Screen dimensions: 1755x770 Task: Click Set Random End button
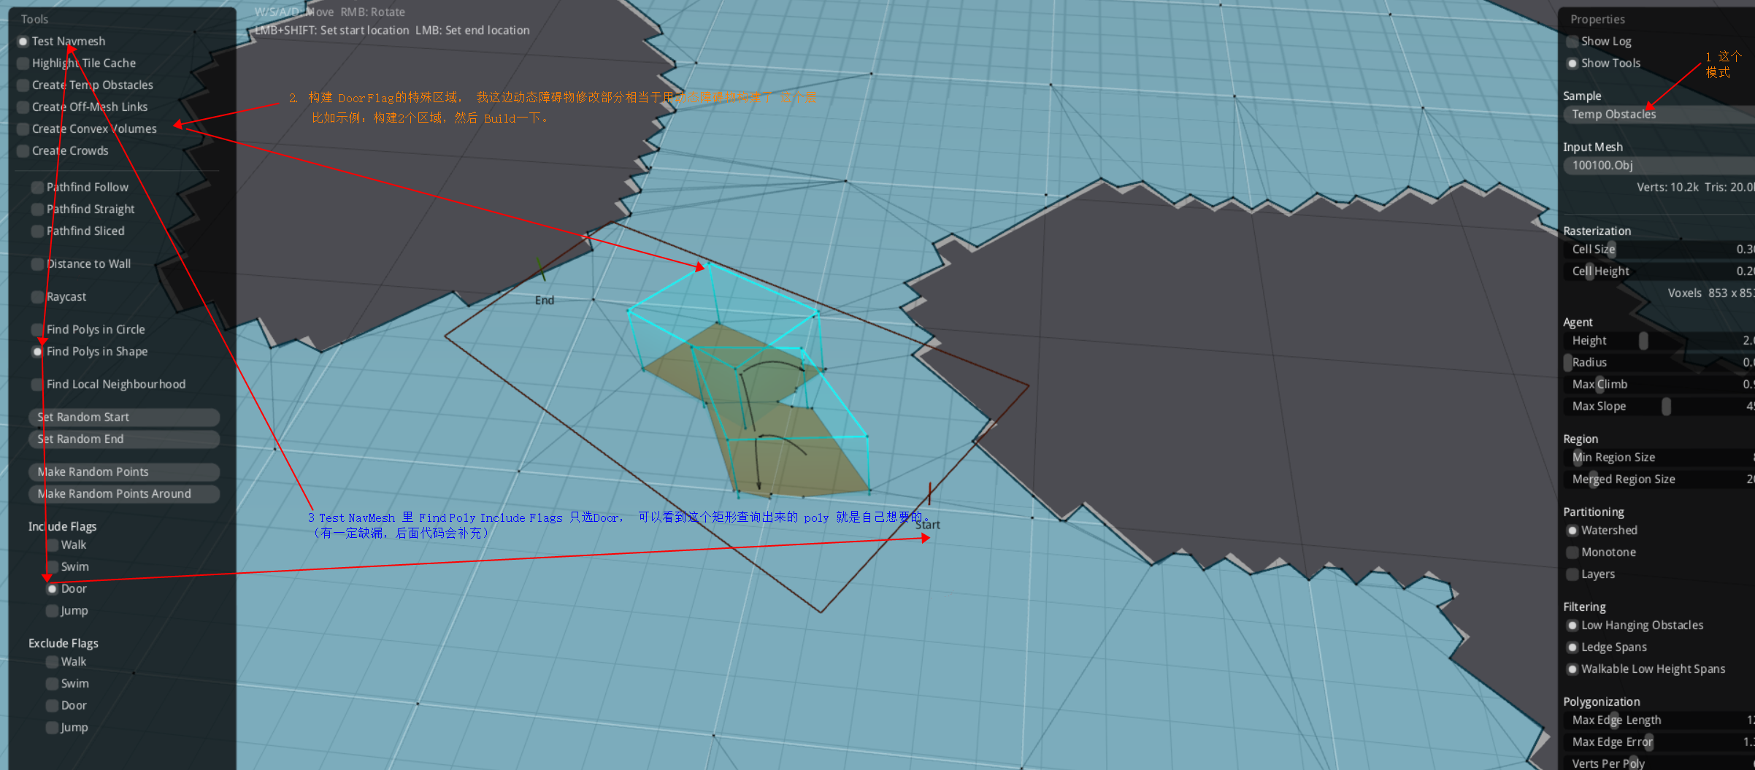click(124, 439)
